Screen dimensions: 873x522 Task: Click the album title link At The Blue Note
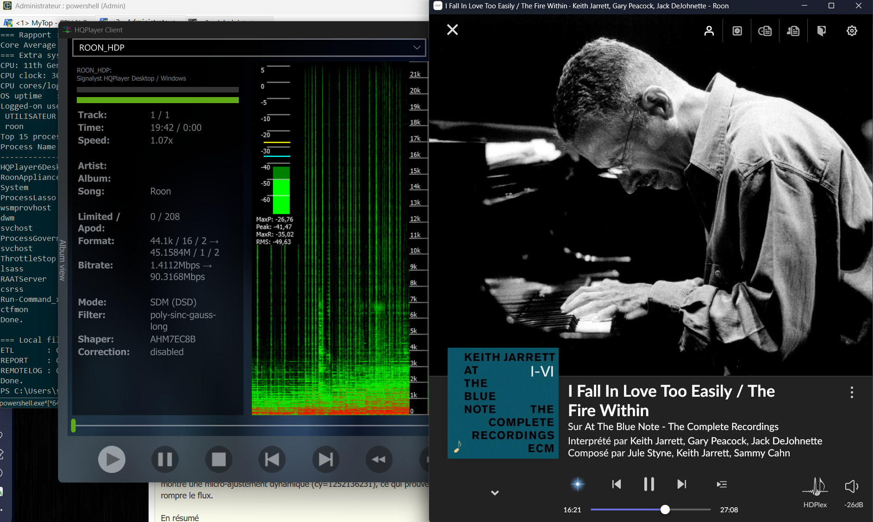click(x=673, y=427)
